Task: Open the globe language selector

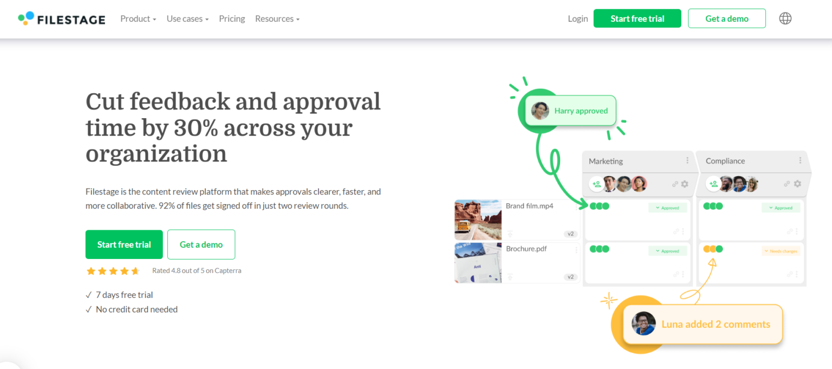Action: (785, 18)
